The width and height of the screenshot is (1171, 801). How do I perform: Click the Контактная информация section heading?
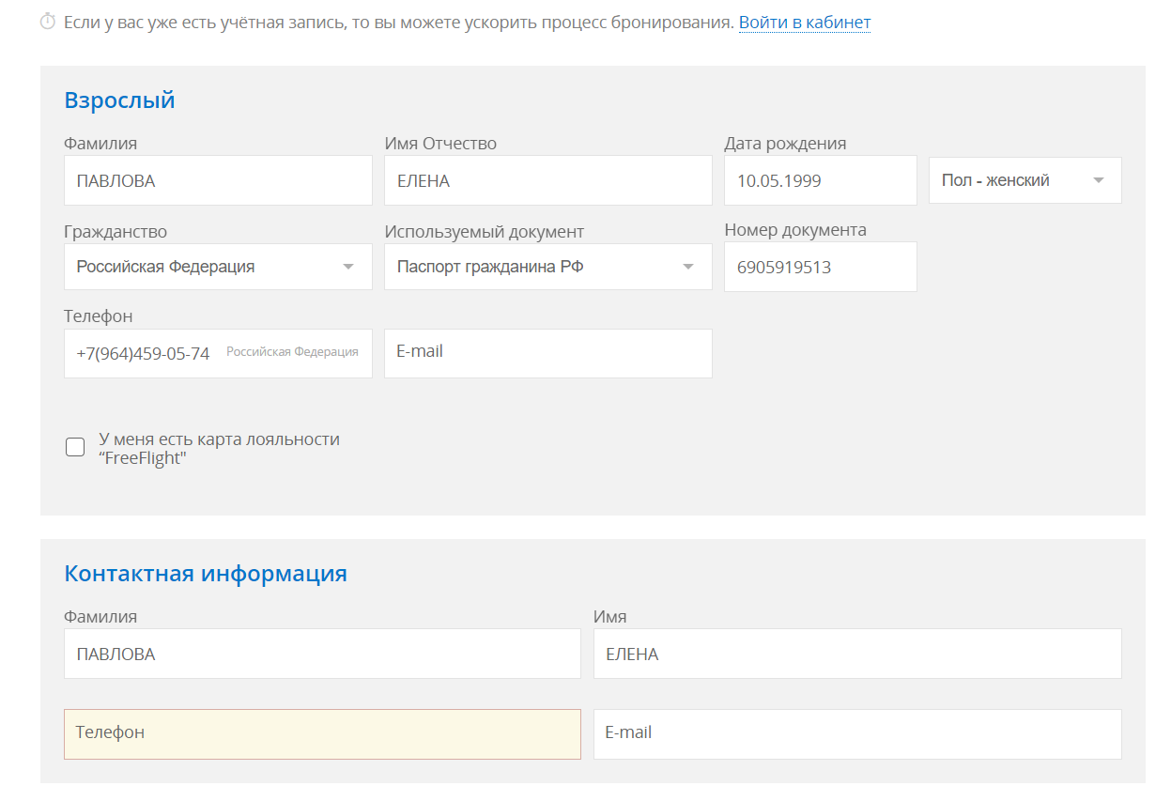point(206,574)
